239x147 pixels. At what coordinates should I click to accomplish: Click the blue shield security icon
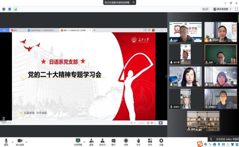click(10, 9)
